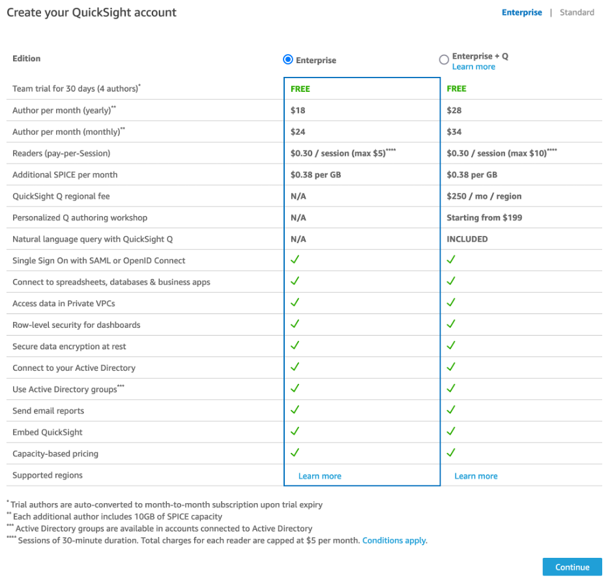Open Learn more for Enterprise + Q supported regions
Viewport: 610px width, 580px height.
476,476
